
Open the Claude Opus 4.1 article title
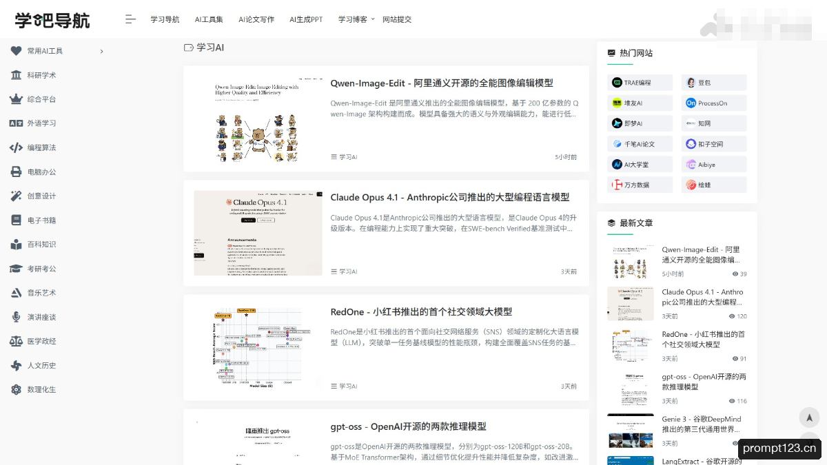tap(450, 197)
